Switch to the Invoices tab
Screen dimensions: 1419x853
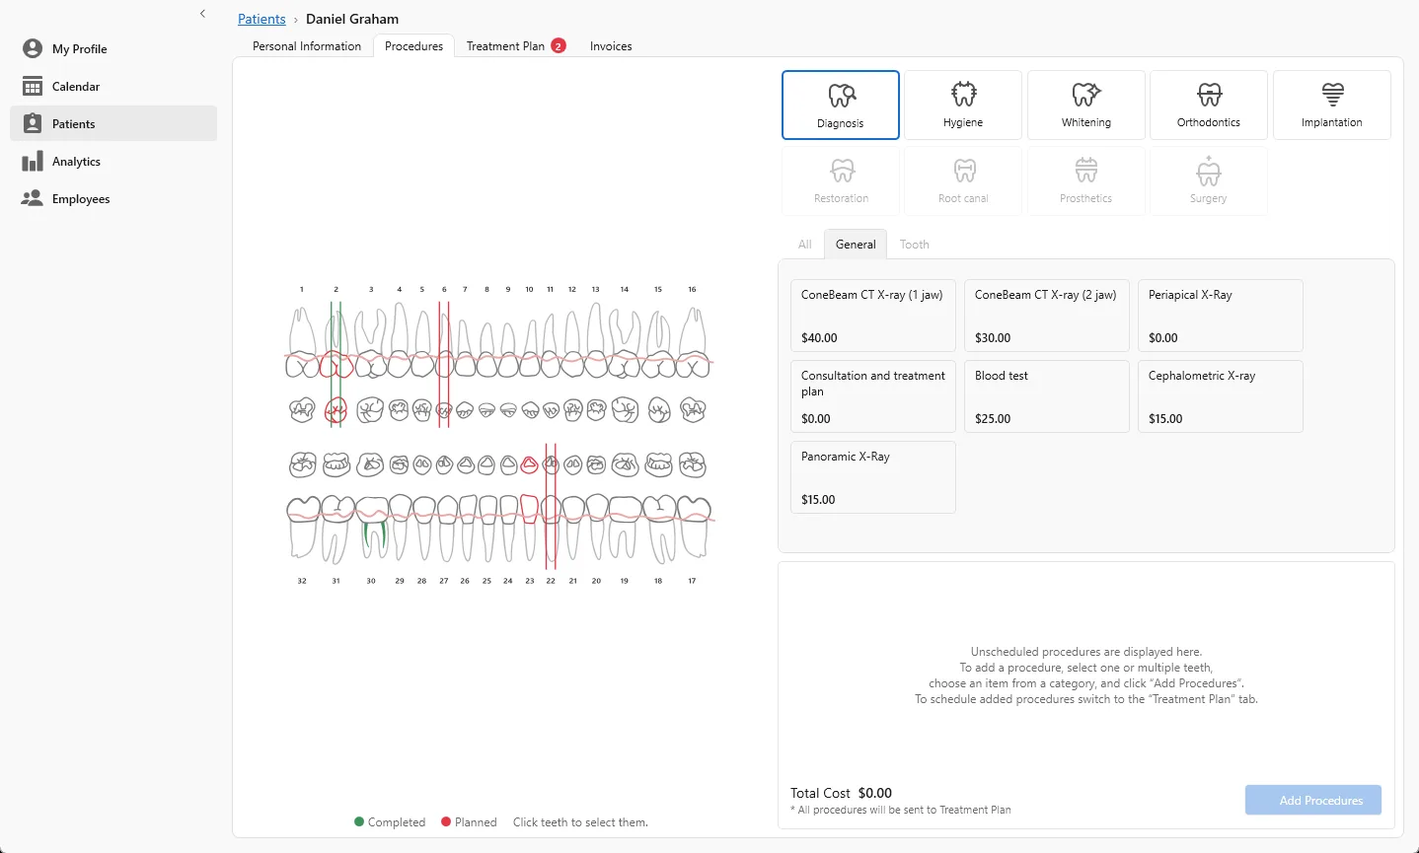coord(611,46)
